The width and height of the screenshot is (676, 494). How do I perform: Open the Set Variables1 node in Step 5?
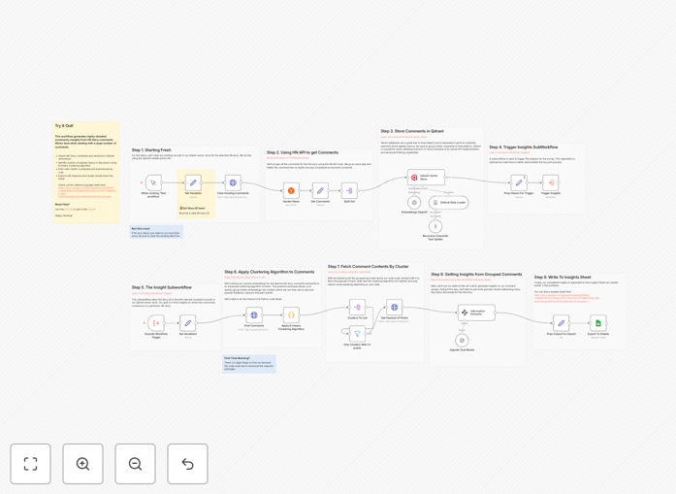point(187,323)
